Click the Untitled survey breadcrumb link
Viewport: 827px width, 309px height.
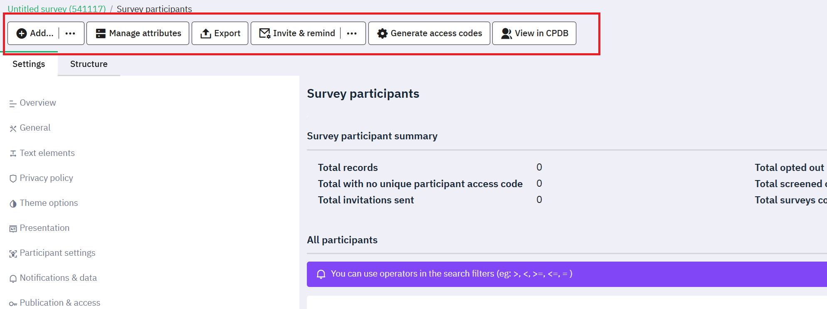(57, 9)
